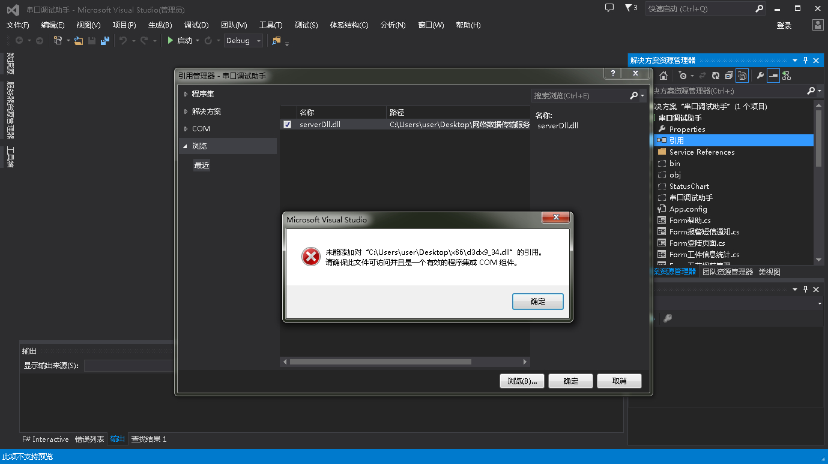828x464 pixels.
Task: Click the Collapse All icon in Solution Explorer
Action: [729, 76]
